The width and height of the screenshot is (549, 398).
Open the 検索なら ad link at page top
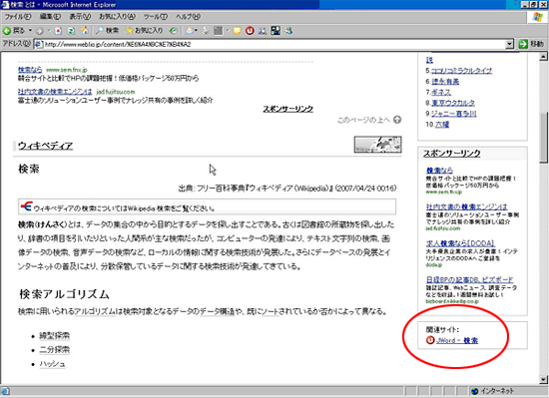tap(30, 70)
